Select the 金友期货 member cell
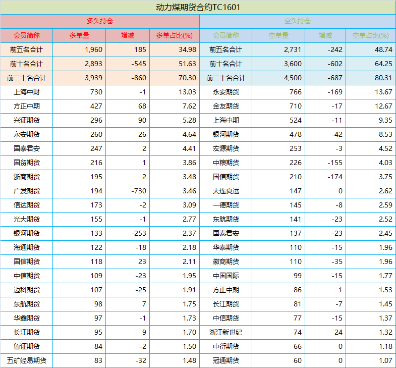396x368 pixels. coord(226,106)
